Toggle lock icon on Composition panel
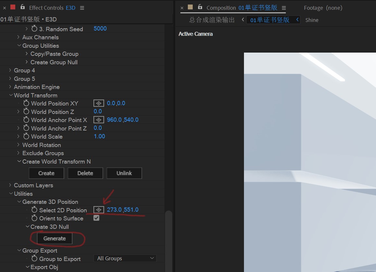Screen dimensions: 376x272 (x=200, y=7)
